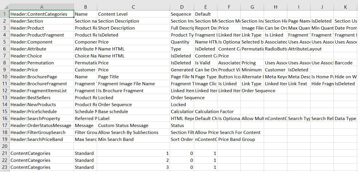The height and width of the screenshot is (172, 358).
Task: Click the Calculation Factor cell
Action: pyautogui.click(x=205, y=111)
